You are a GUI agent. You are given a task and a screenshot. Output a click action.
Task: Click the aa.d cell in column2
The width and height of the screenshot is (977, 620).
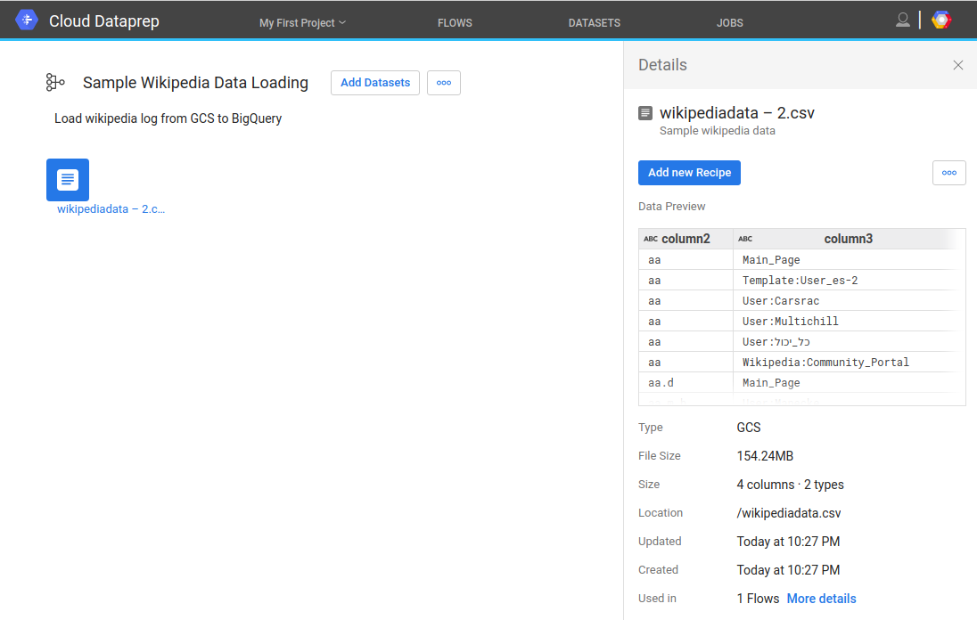pyautogui.click(x=661, y=383)
